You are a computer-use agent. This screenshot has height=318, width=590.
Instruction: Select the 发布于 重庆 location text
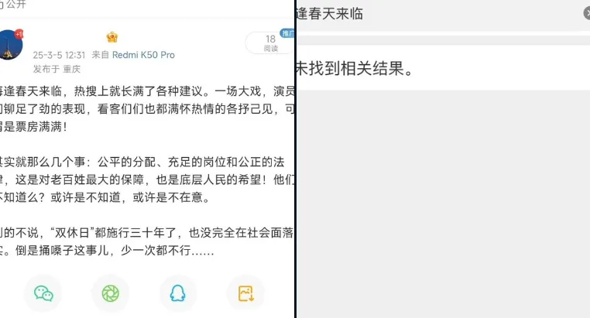click(x=57, y=69)
